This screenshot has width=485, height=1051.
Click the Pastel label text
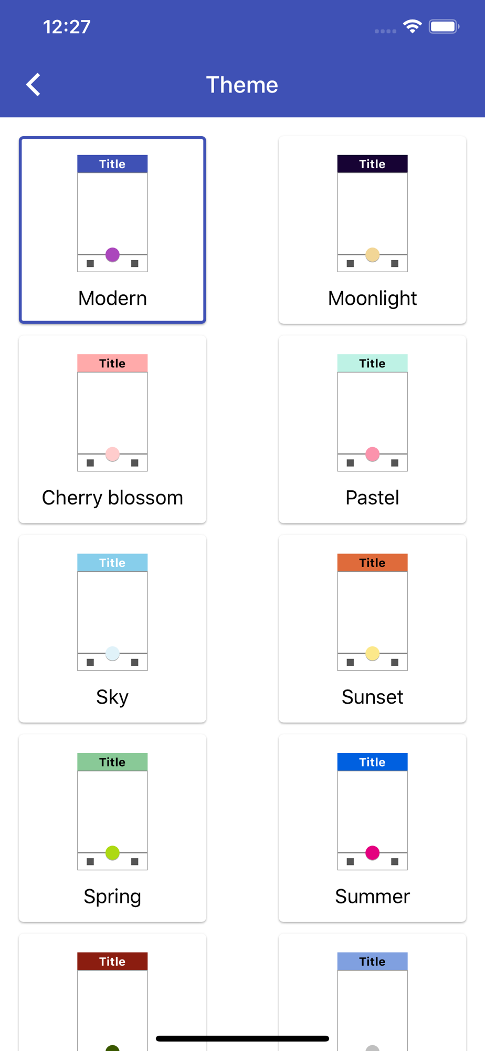click(x=372, y=498)
